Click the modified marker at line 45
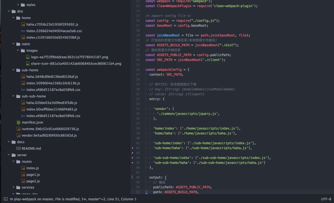Viewport: 334px width, 203px height. (x=132, y=163)
